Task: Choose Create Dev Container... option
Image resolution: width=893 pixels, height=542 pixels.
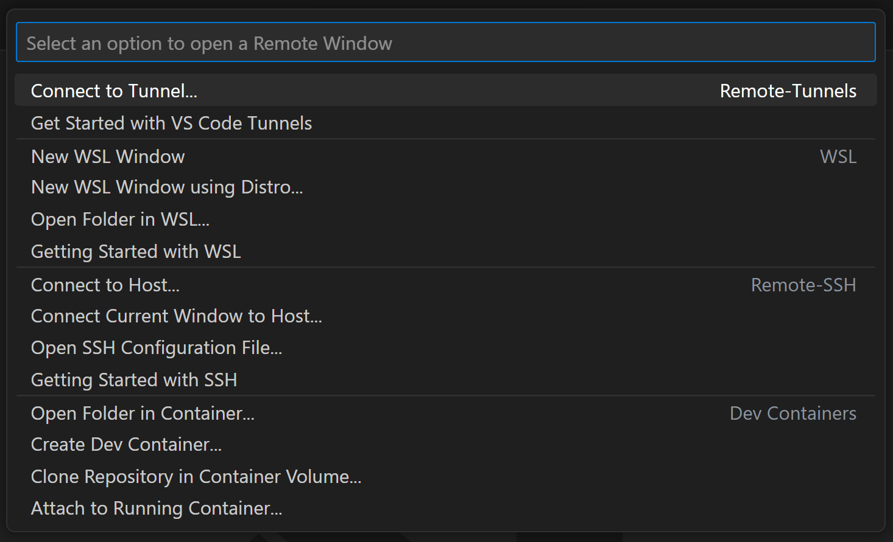Action: coord(445,444)
